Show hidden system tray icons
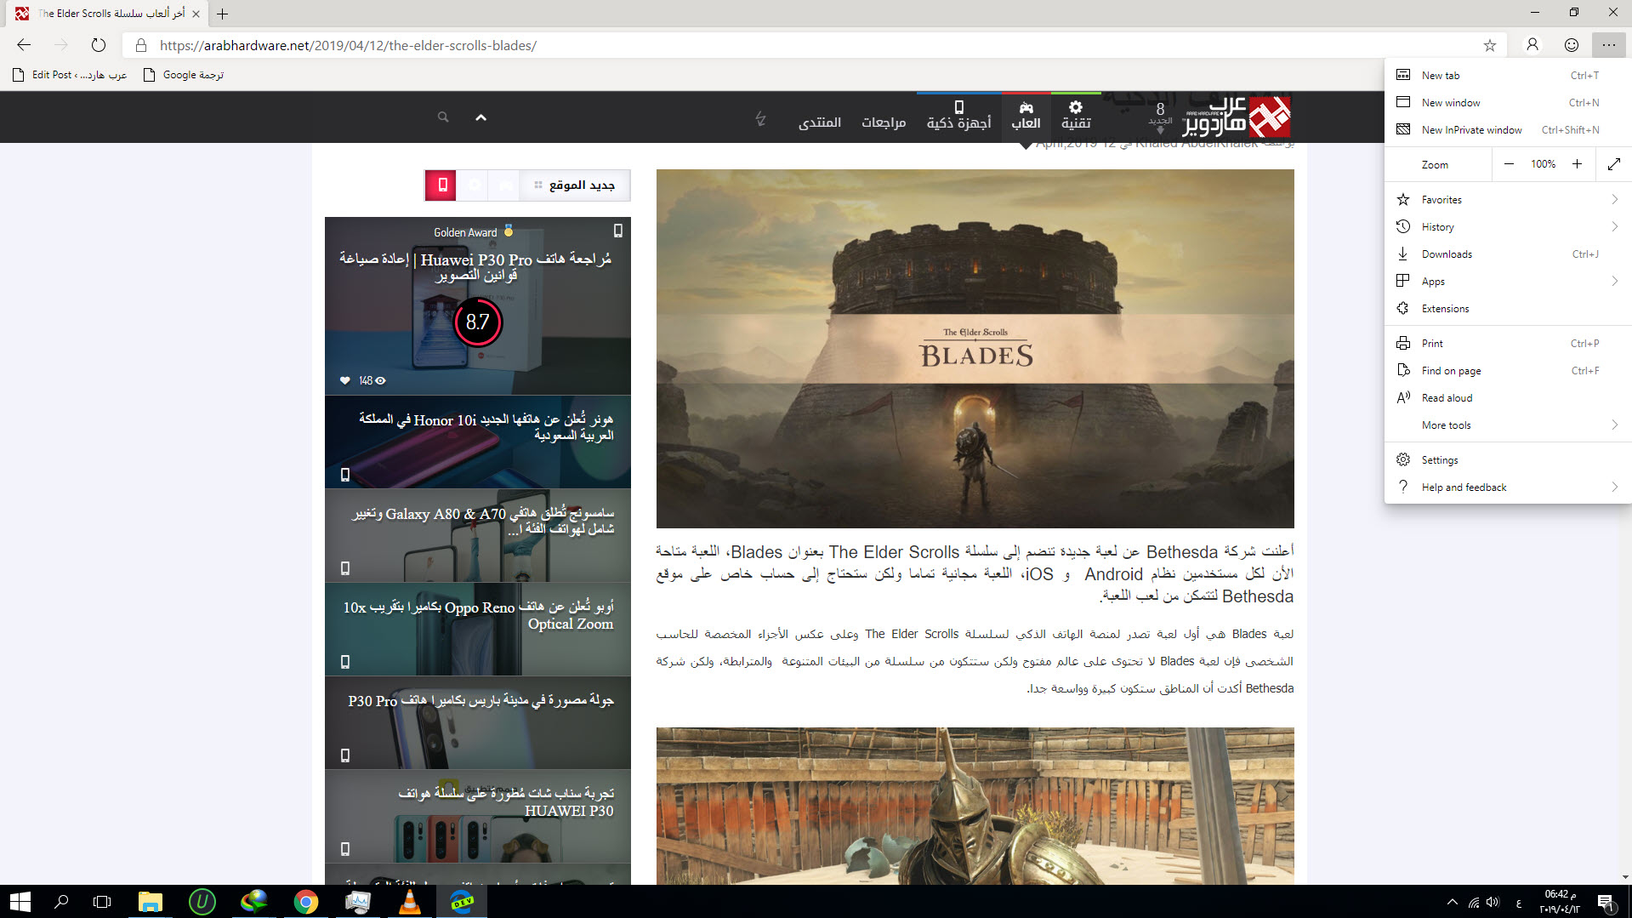 [1452, 902]
